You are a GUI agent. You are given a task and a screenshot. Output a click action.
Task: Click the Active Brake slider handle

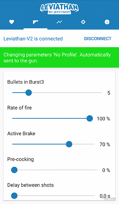[69, 144]
